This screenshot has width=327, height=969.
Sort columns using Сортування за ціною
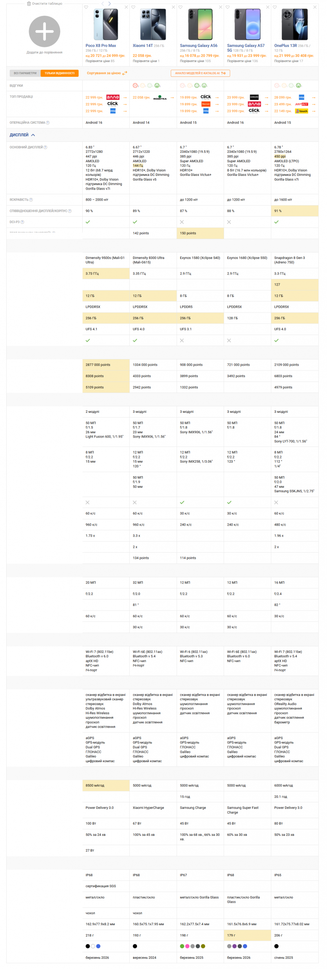tap(107, 73)
